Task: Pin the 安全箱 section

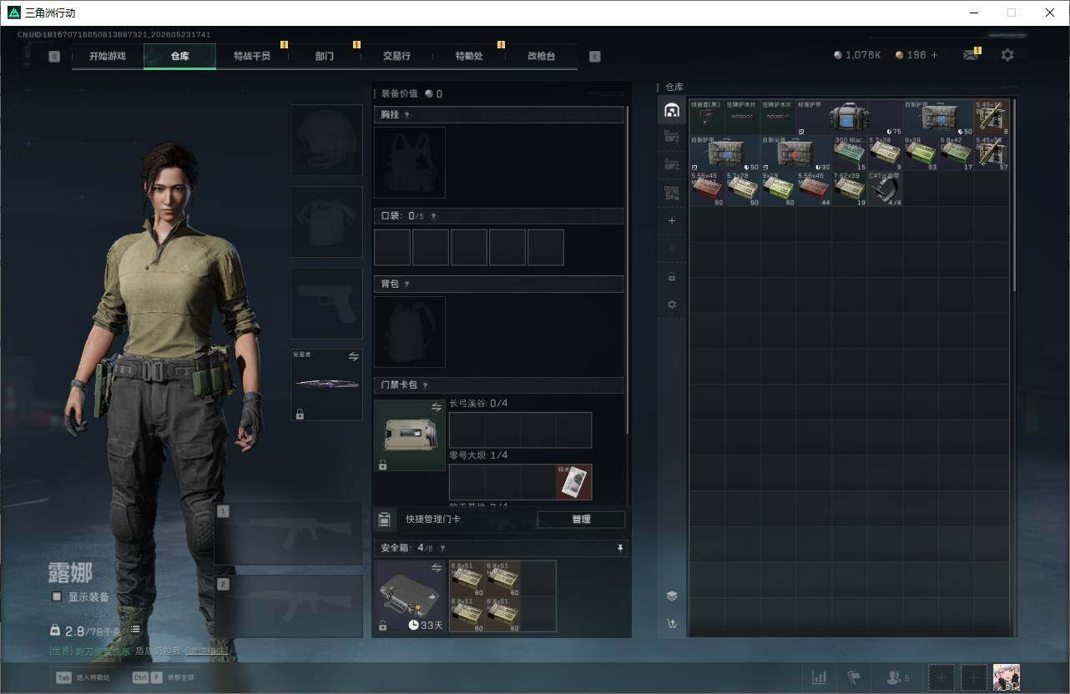Action: point(620,548)
